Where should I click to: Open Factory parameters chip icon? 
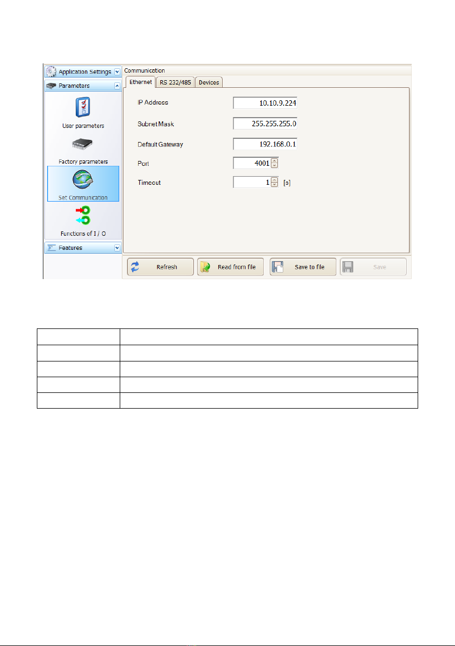pyautogui.click(x=82, y=144)
